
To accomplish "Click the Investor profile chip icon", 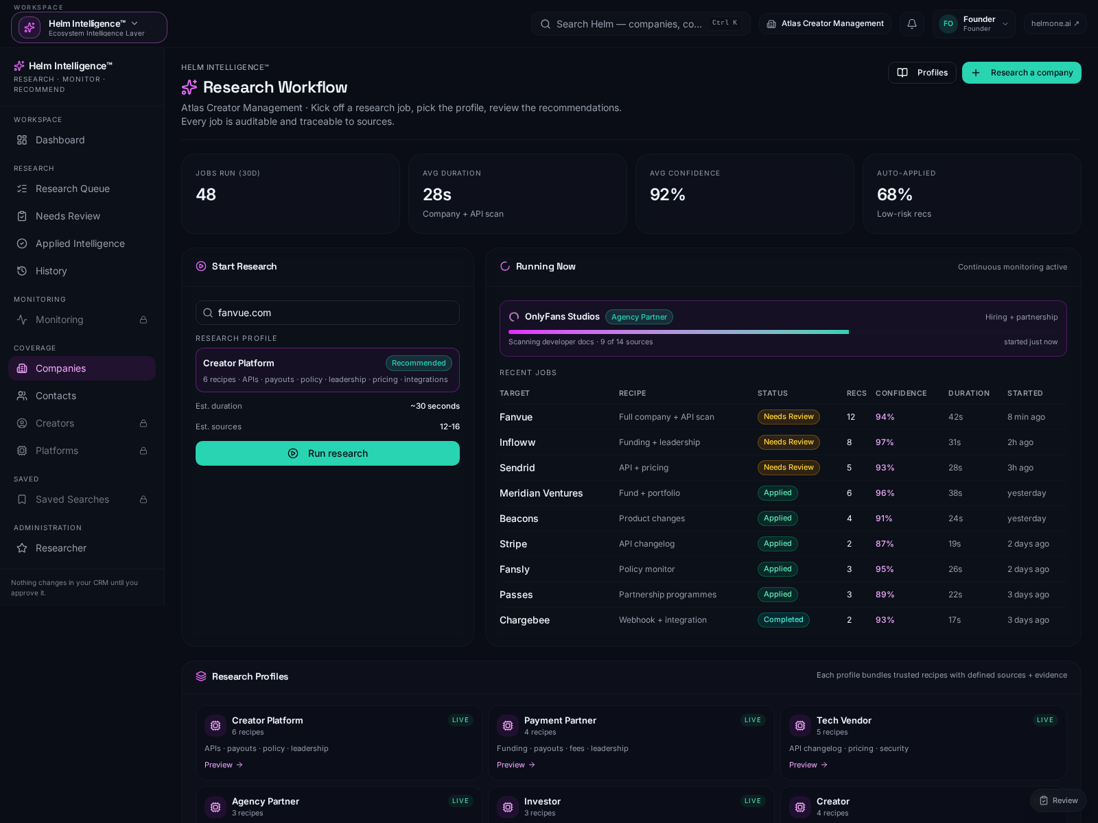I will pyautogui.click(x=508, y=807).
